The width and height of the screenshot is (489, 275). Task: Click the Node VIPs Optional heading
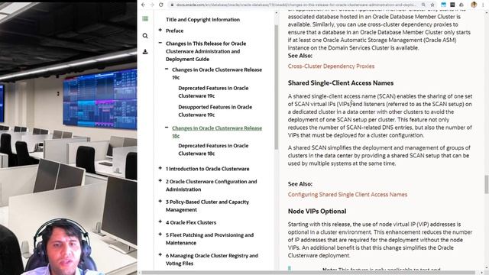pos(317,211)
